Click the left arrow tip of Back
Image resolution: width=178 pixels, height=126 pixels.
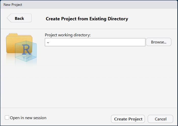tap(9, 18)
